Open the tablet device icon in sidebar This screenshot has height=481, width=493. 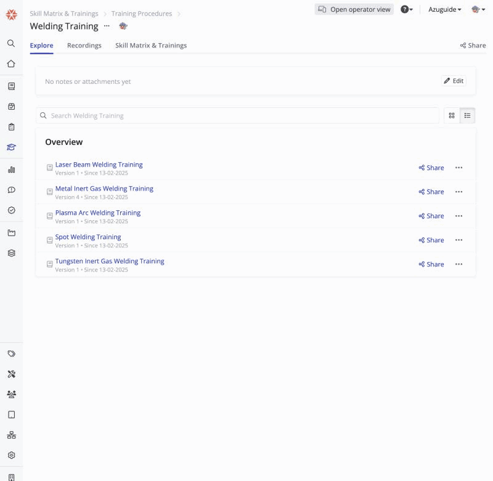[11, 414]
